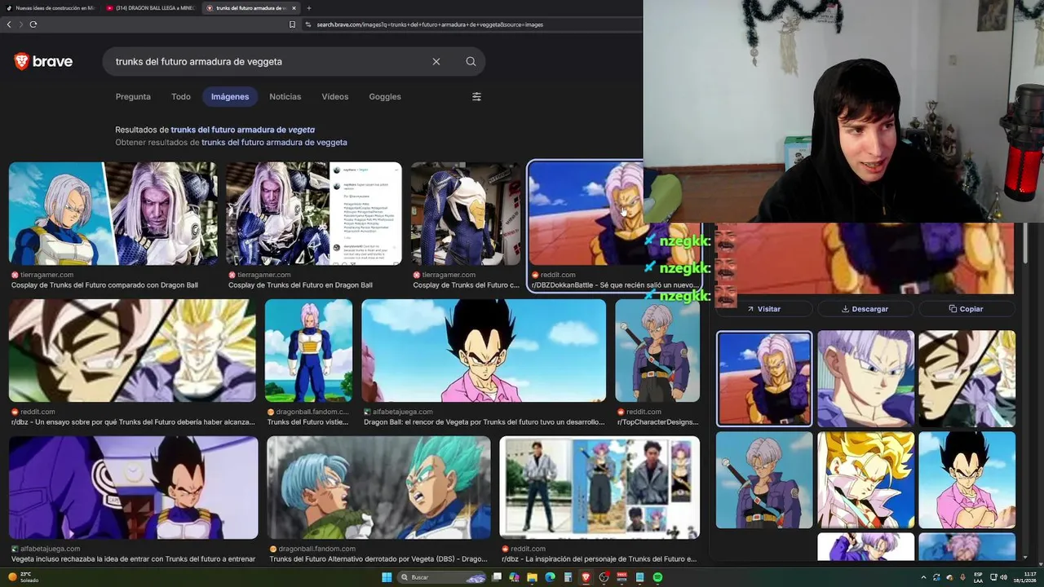The height and width of the screenshot is (587, 1044).
Task: Click the preview panel scrollbar
Action: [1024, 245]
